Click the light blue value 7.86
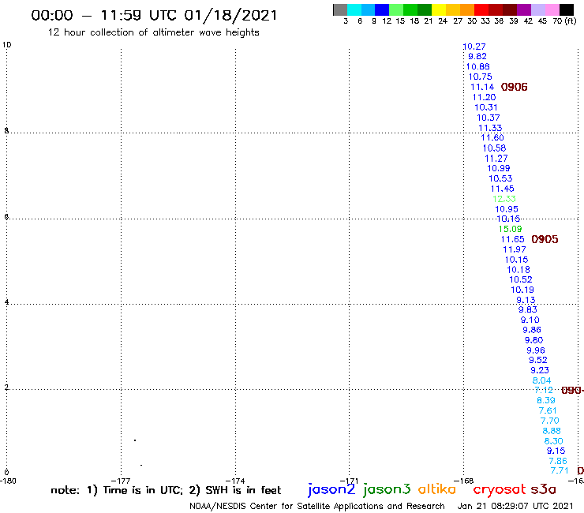Screen dimensions: 584x513 558,461
